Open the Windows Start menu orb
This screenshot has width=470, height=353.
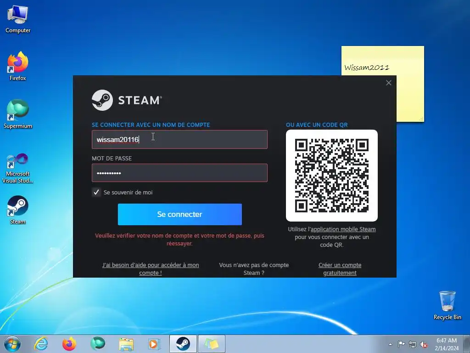click(x=12, y=344)
